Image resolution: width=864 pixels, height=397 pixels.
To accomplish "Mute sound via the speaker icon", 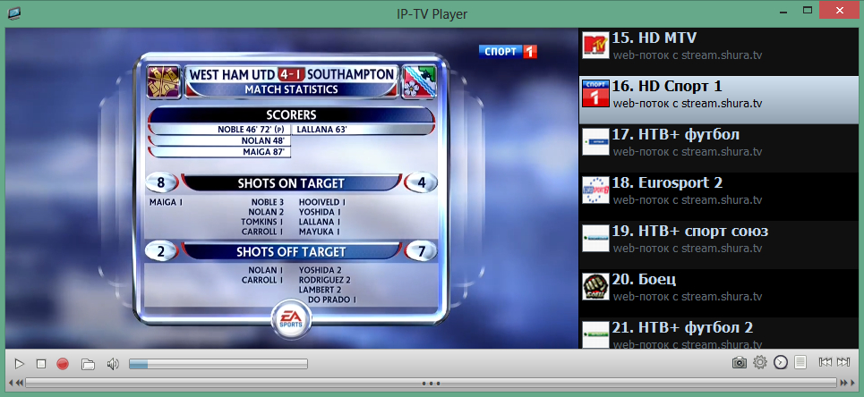I will click(x=113, y=364).
